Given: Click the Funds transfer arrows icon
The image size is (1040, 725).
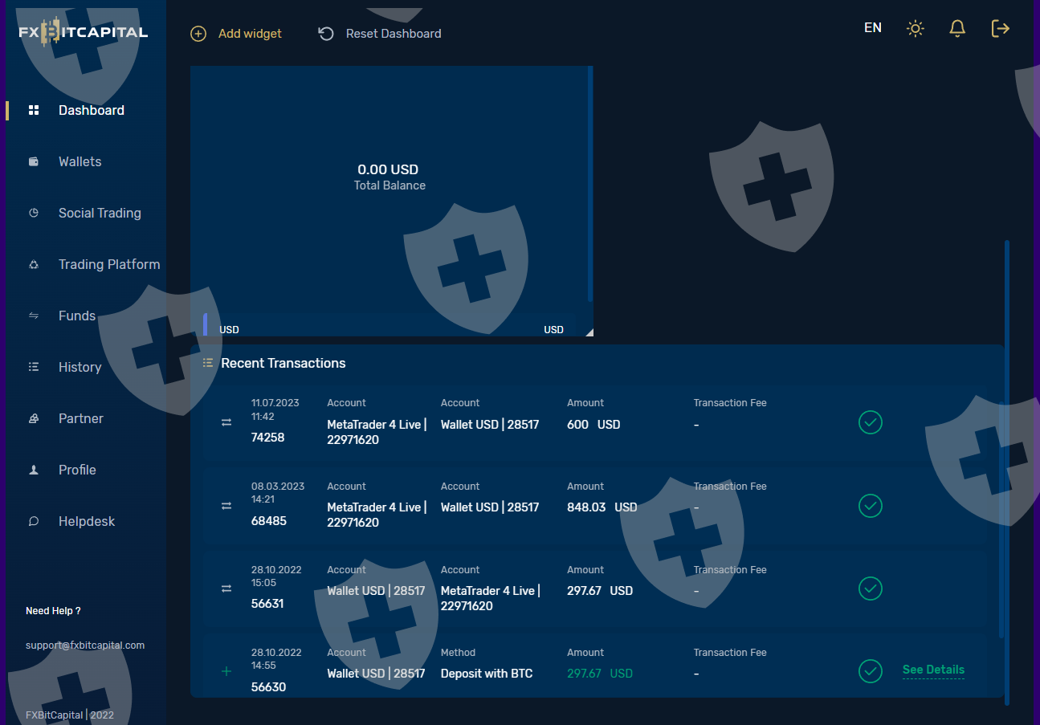Looking at the screenshot, I should pyautogui.click(x=34, y=316).
